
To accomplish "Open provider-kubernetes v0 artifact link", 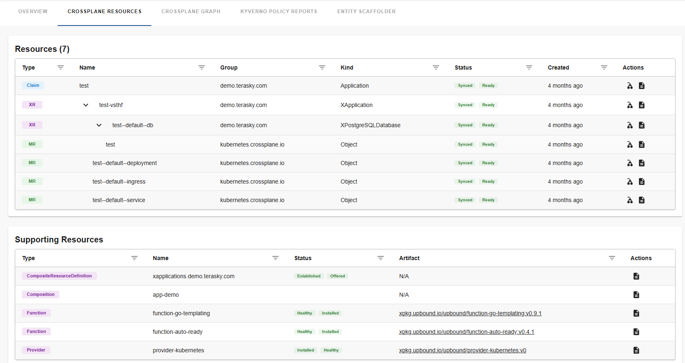I will 463,350.
